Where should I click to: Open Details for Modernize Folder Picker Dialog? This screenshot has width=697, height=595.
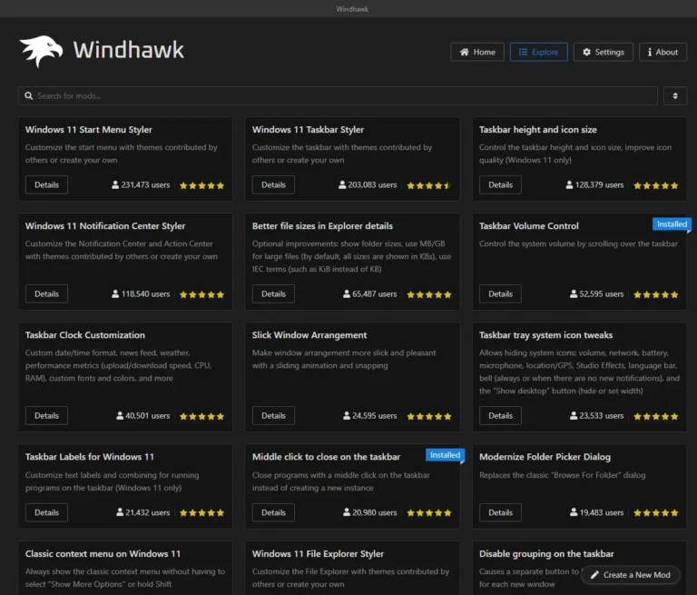click(501, 512)
